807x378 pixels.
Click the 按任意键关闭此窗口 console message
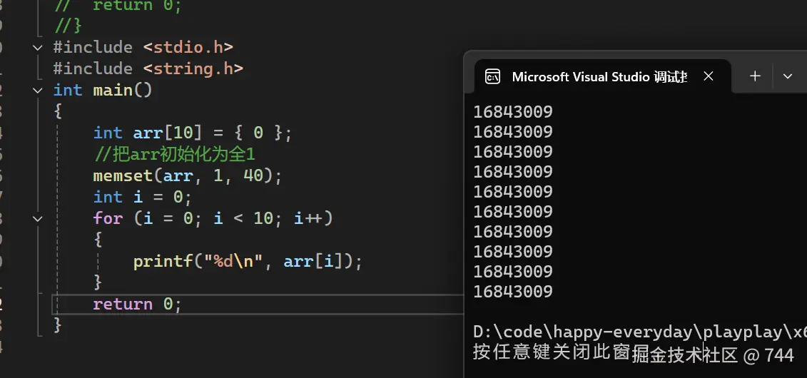(551, 352)
